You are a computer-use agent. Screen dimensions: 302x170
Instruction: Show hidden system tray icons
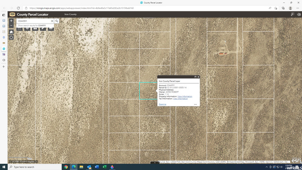pos(267,167)
